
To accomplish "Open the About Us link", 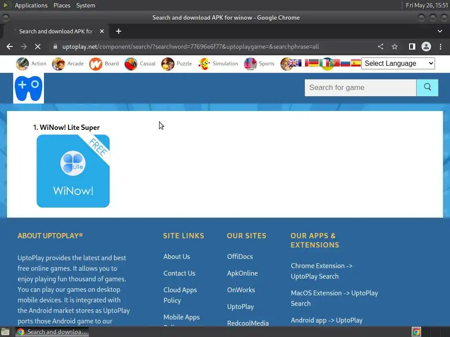I will (177, 256).
